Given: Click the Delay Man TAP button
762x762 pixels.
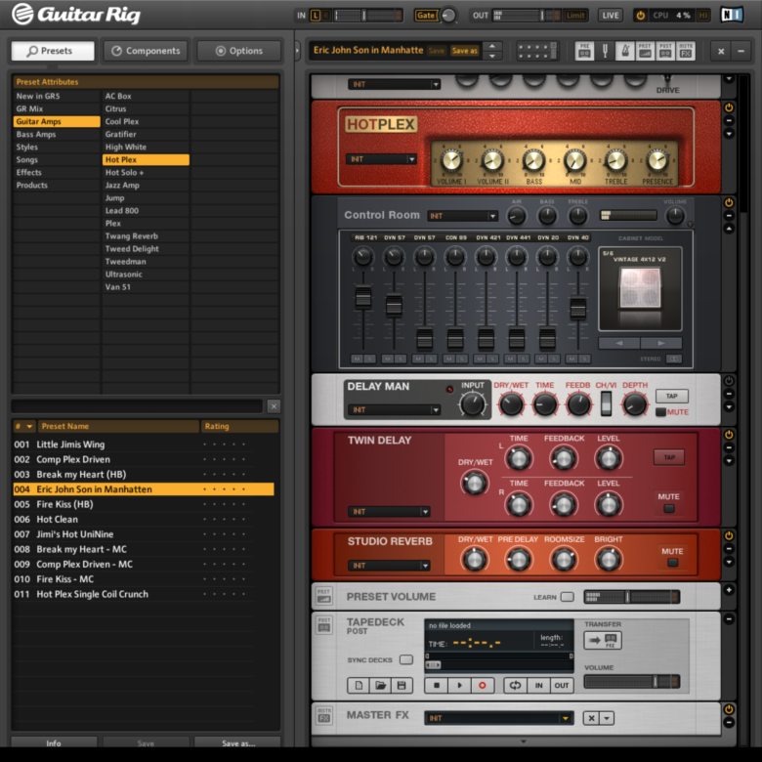Looking at the screenshot, I should pos(671,396).
